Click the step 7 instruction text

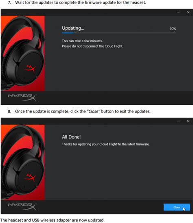(77, 2)
